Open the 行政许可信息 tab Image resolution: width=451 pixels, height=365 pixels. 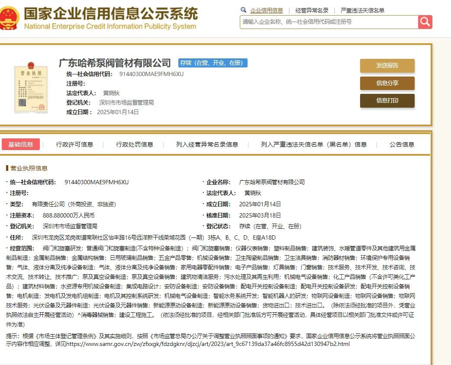pyautogui.click(x=74, y=144)
